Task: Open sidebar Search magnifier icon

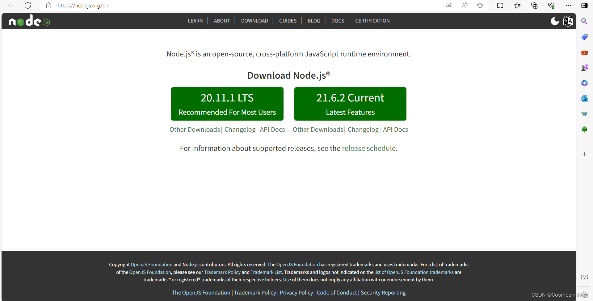Action: coord(584,21)
